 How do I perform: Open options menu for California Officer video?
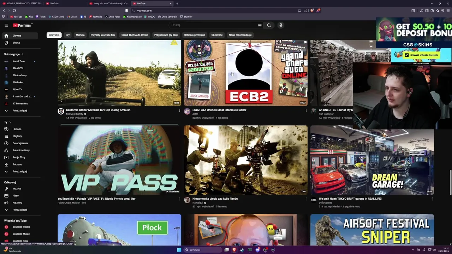pos(179,110)
